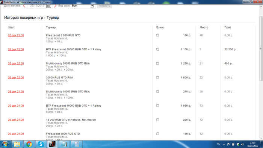Click the Start column header
Image resolution: width=263 pixels, height=148 pixels.
point(11,27)
